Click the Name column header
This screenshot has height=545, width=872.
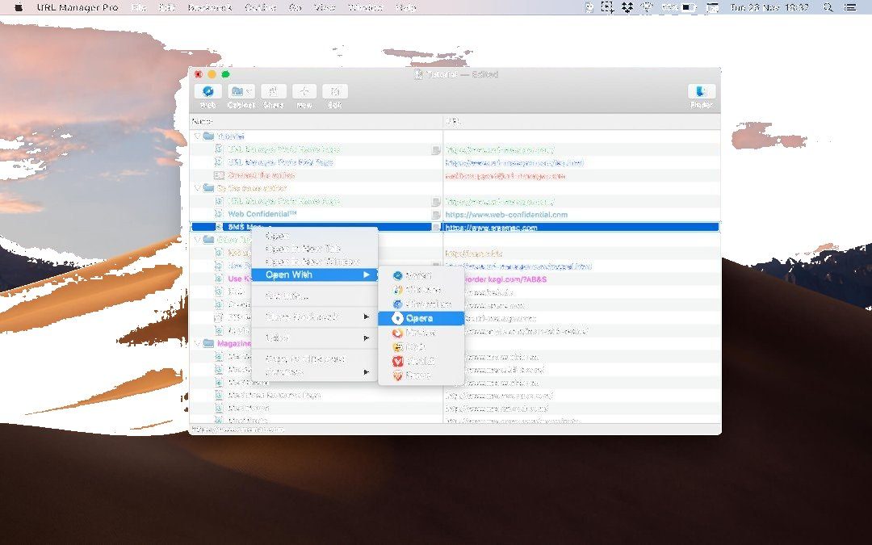tap(316, 121)
